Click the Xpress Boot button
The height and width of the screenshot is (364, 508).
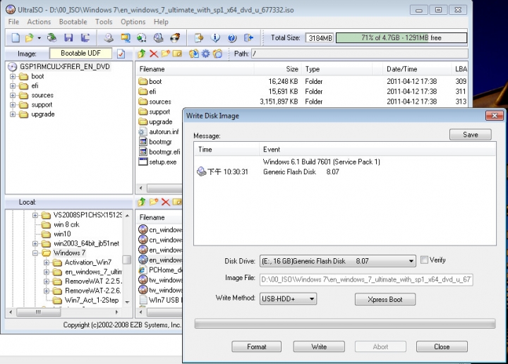click(385, 299)
